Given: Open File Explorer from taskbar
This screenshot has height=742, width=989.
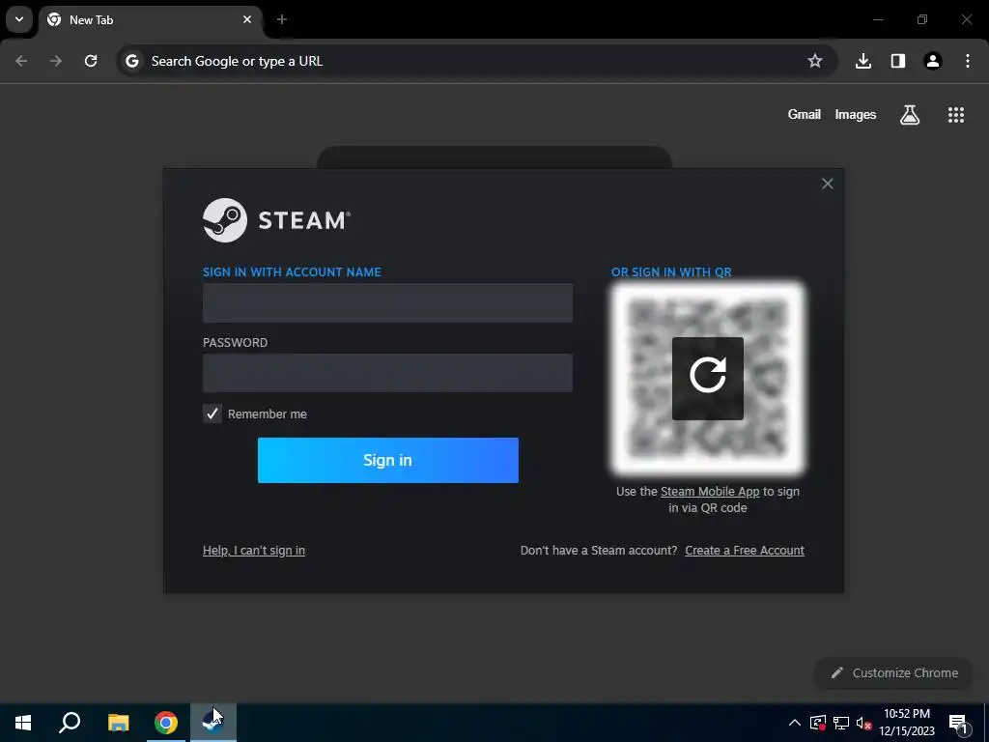Looking at the screenshot, I should point(118,723).
